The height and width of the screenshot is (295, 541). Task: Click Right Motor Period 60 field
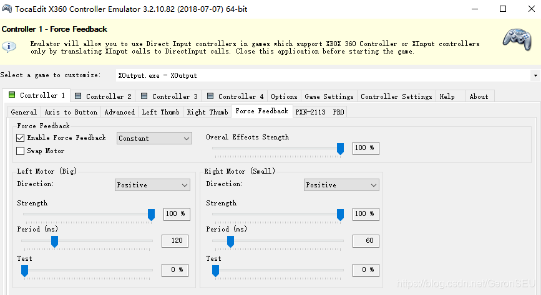(366, 241)
